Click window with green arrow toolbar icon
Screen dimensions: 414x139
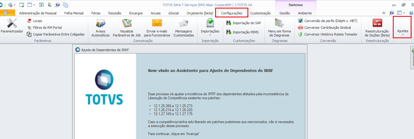coord(22,5)
